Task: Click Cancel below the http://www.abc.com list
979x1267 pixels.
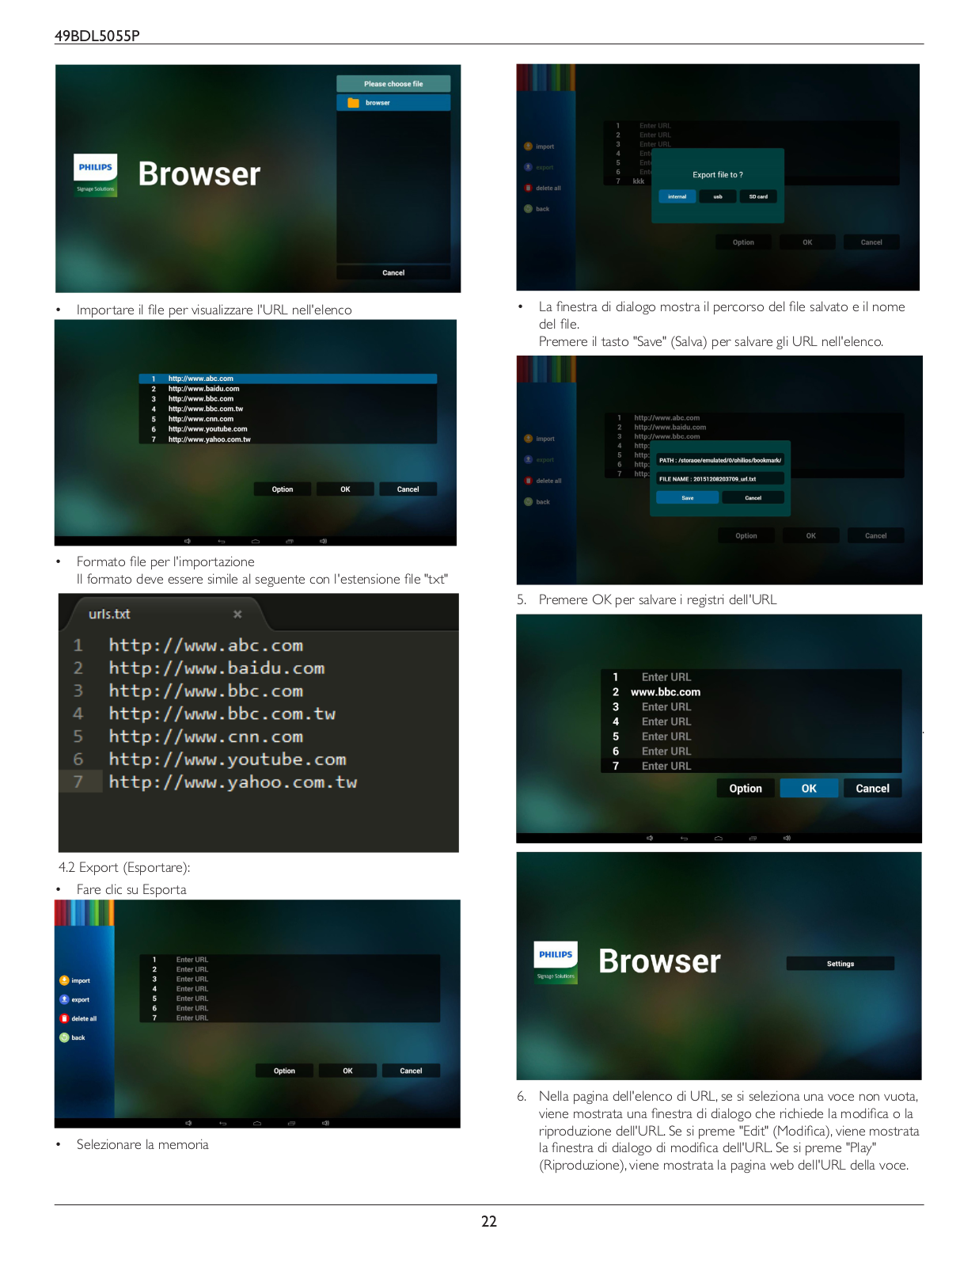Action: (x=408, y=489)
